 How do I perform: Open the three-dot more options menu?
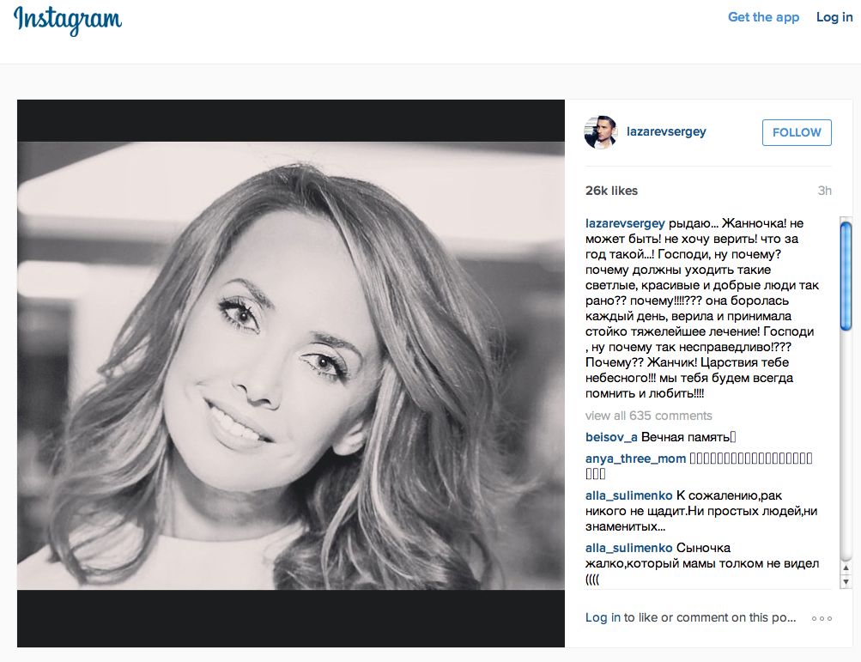click(822, 618)
